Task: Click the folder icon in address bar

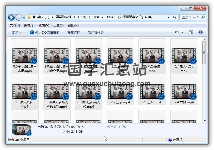Action: point(29,17)
